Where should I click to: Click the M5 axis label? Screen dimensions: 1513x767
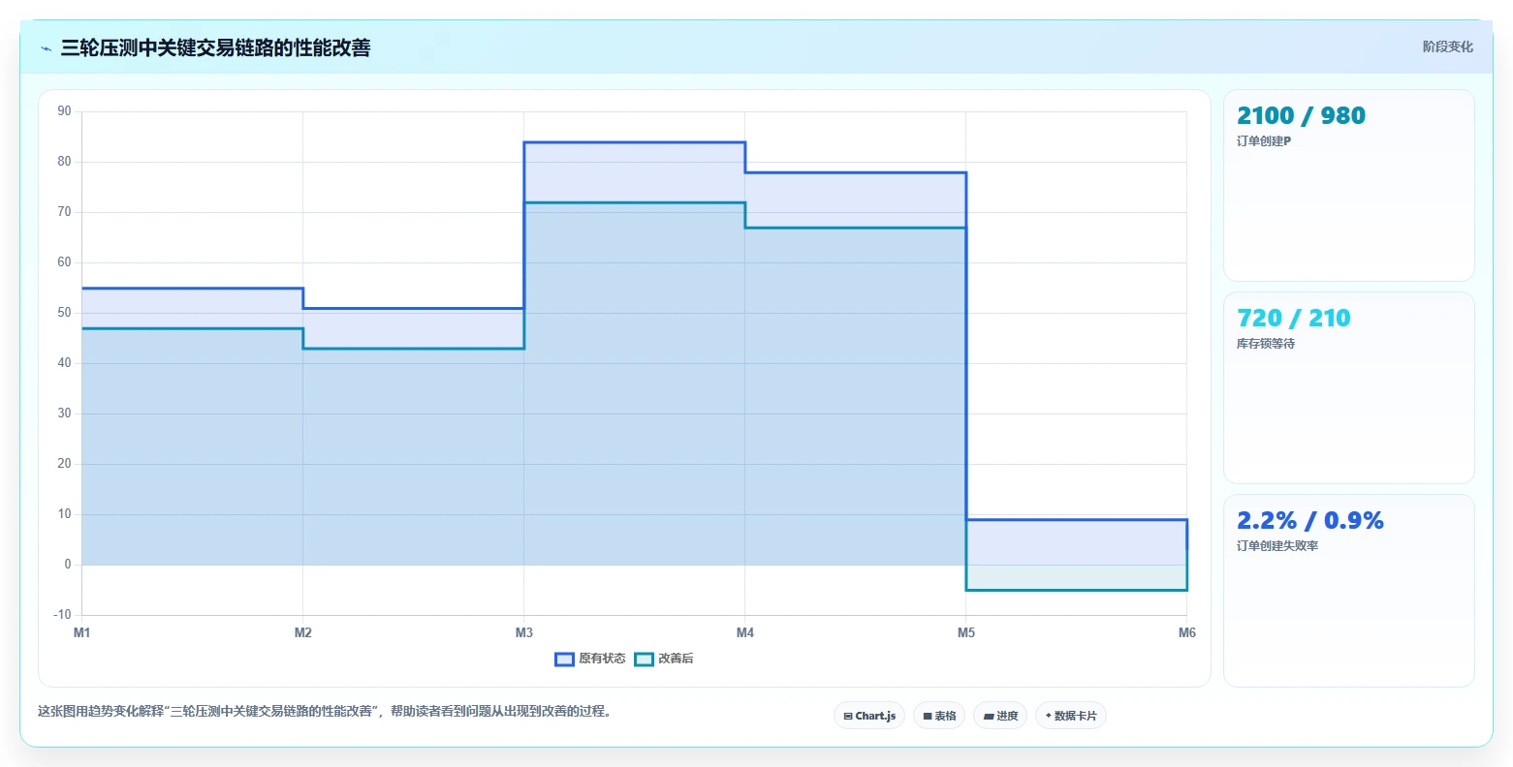coord(966,633)
